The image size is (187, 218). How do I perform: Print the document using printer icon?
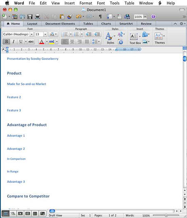coord(37,17)
